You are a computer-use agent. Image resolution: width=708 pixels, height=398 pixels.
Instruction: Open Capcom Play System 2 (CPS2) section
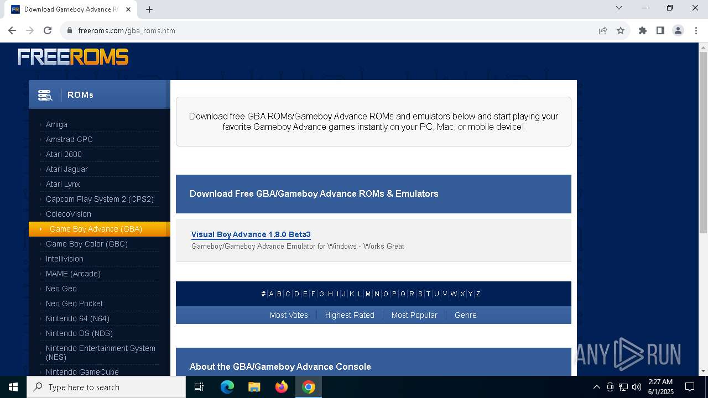[100, 199]
